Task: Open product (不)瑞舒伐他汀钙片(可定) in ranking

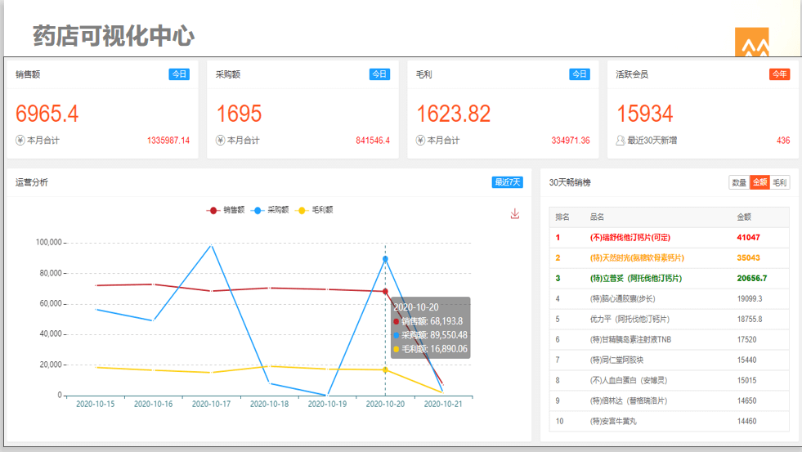Action: pyautogui.click(x=630, y=238)
